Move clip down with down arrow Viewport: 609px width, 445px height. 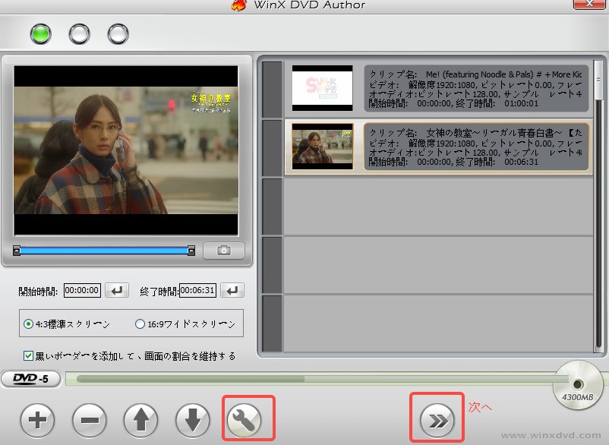(192, 420)
